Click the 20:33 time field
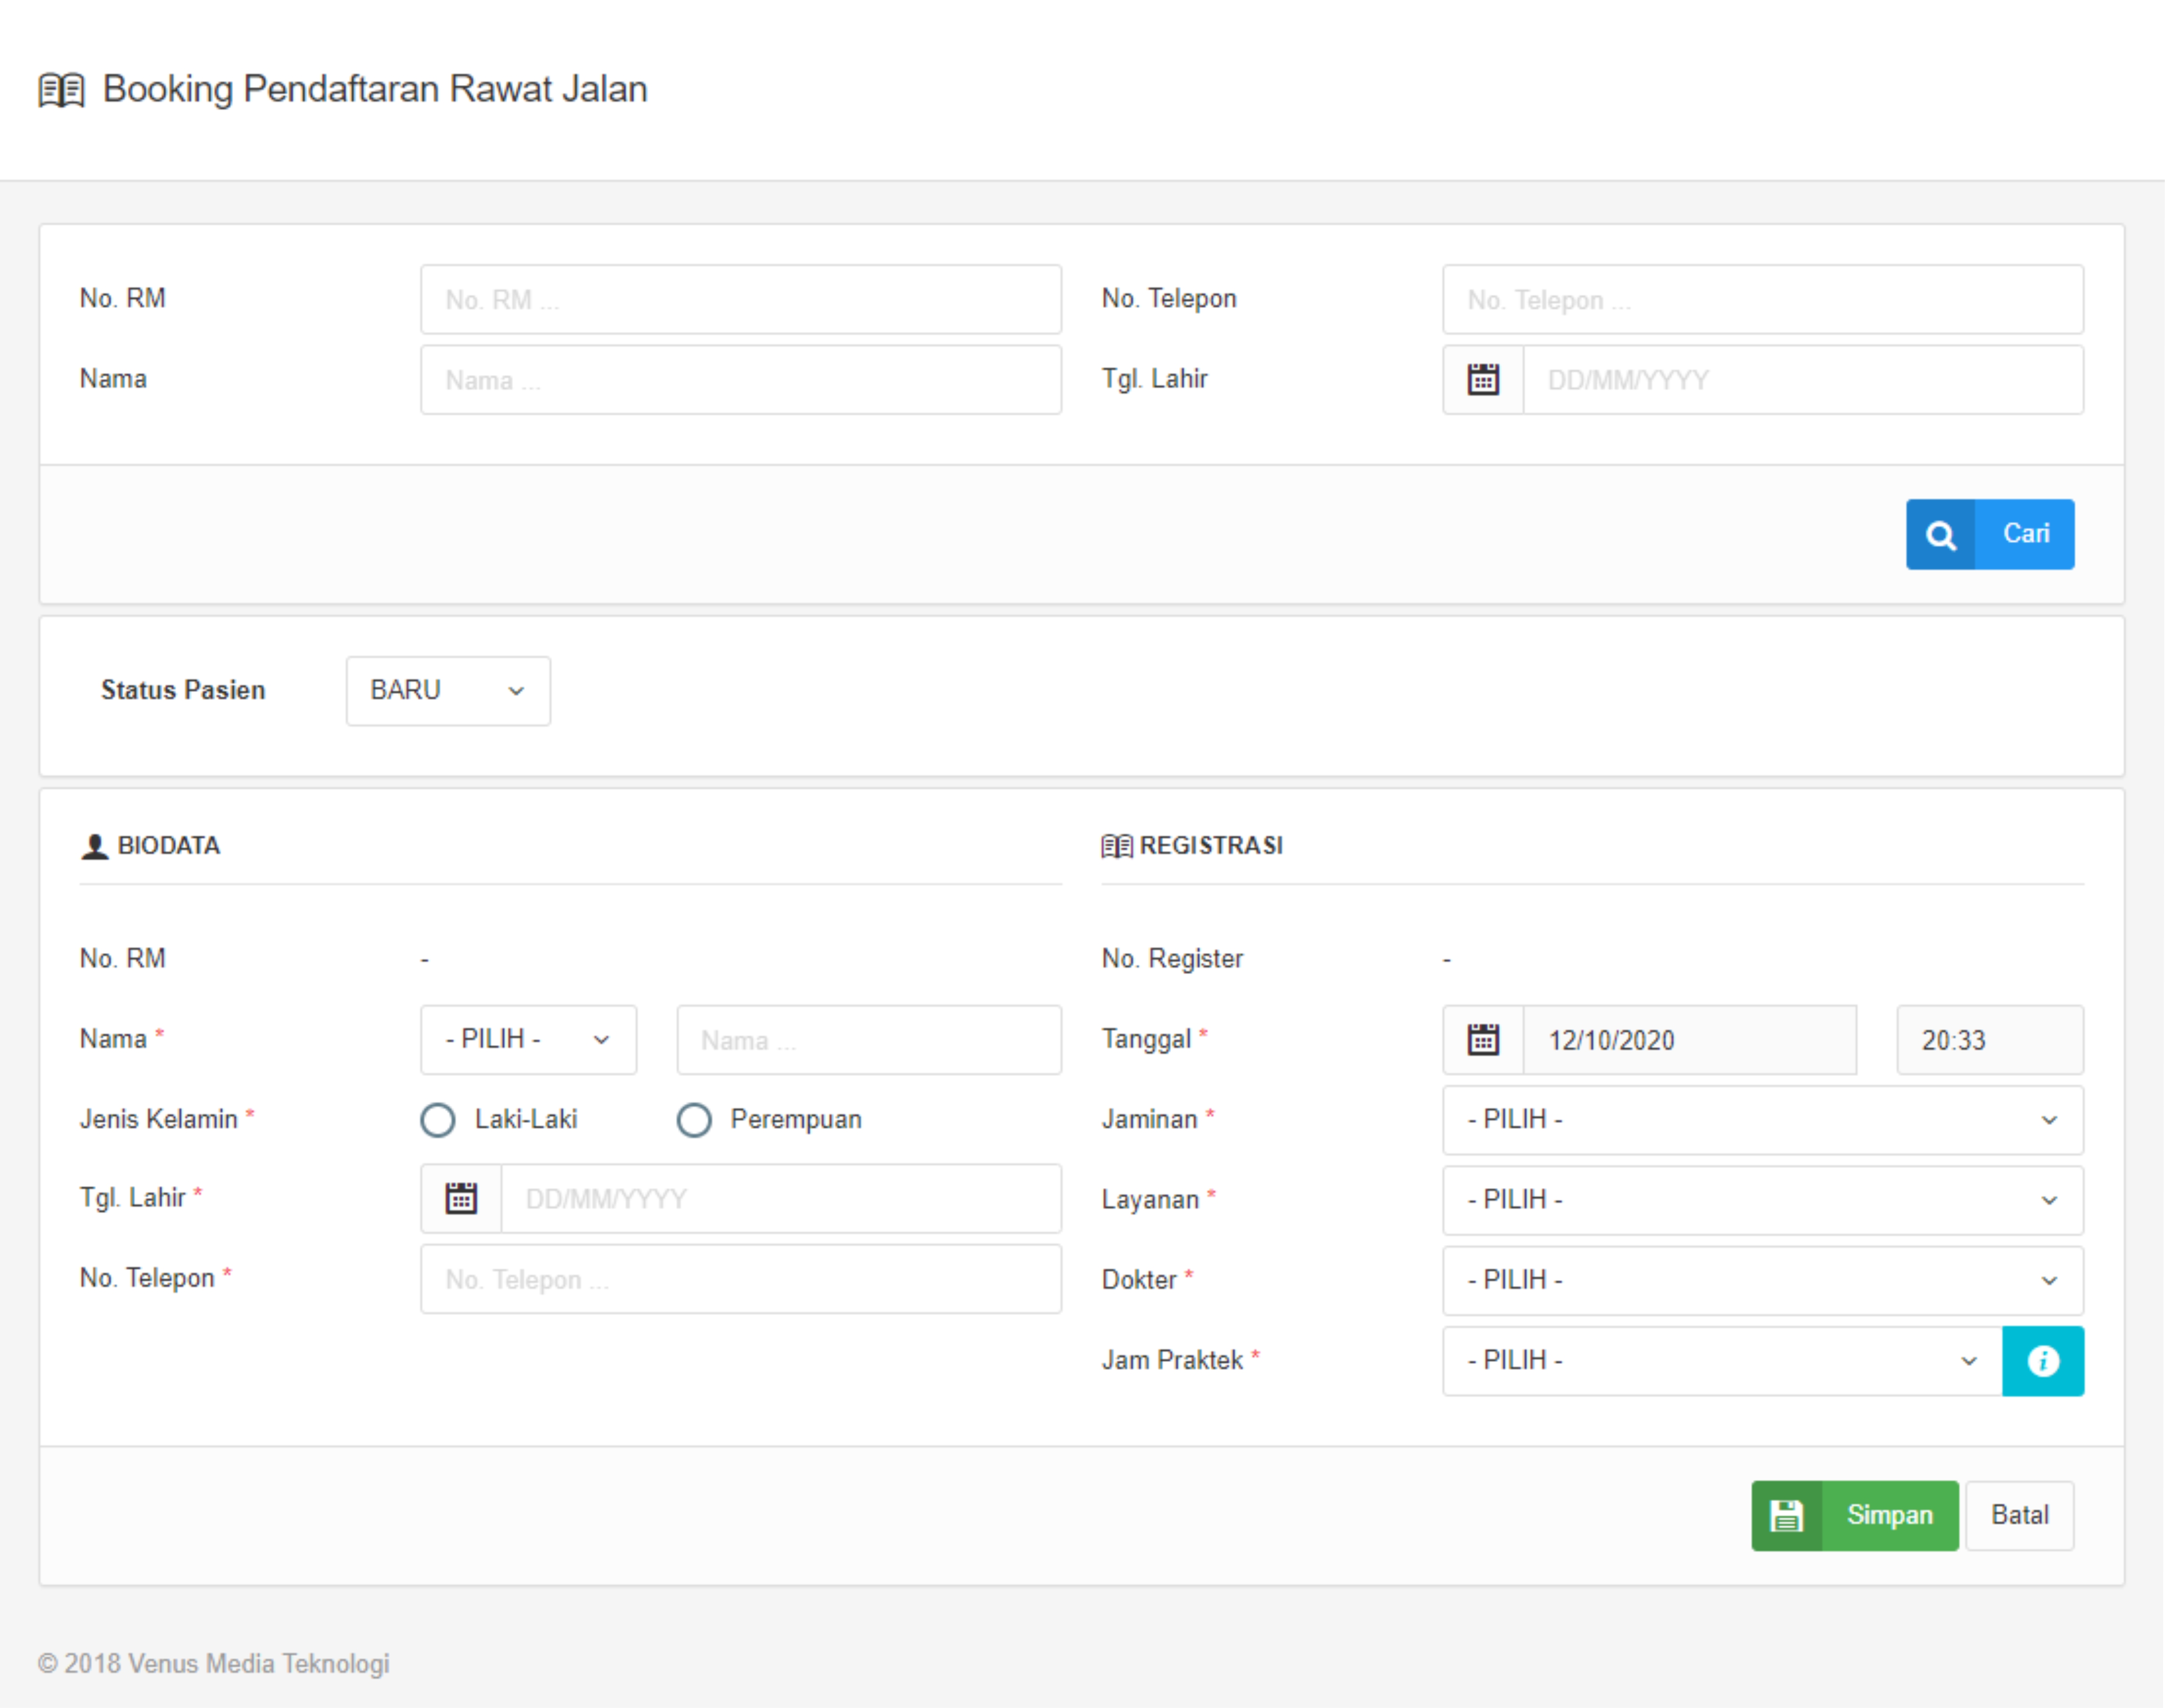This screenshot has height=1708, width=2165. [x=1989, y=1040]
